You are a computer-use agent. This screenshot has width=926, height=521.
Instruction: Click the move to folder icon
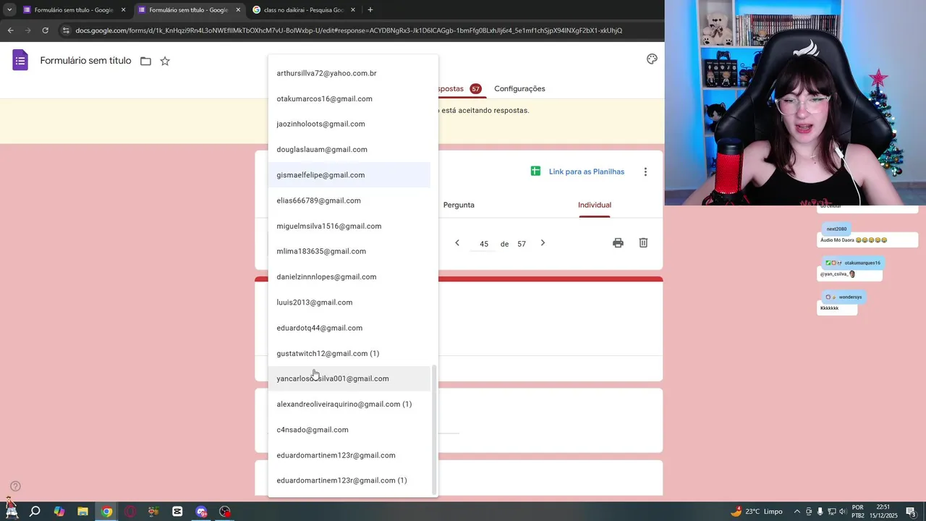145,62
